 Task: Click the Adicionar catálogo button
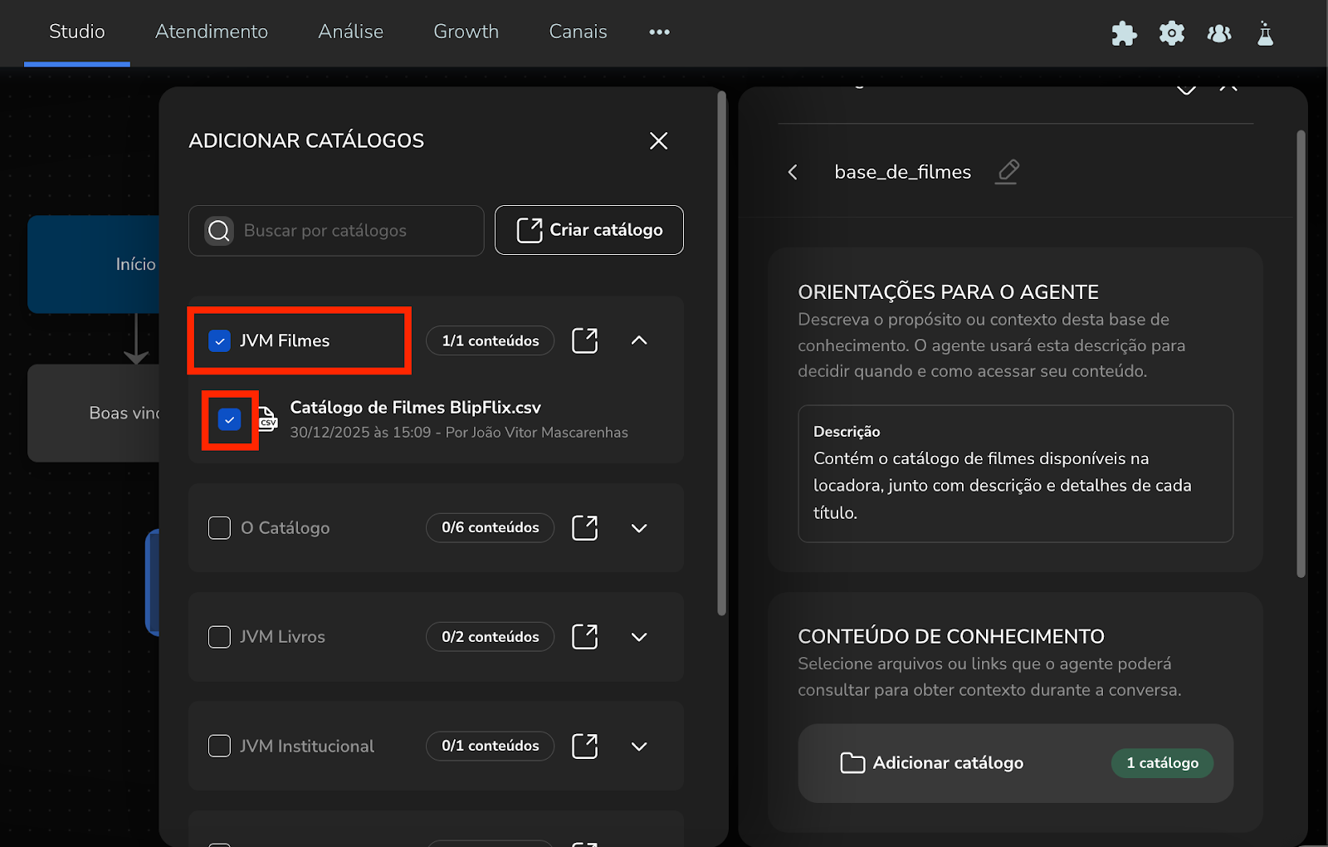click(947, 763)
